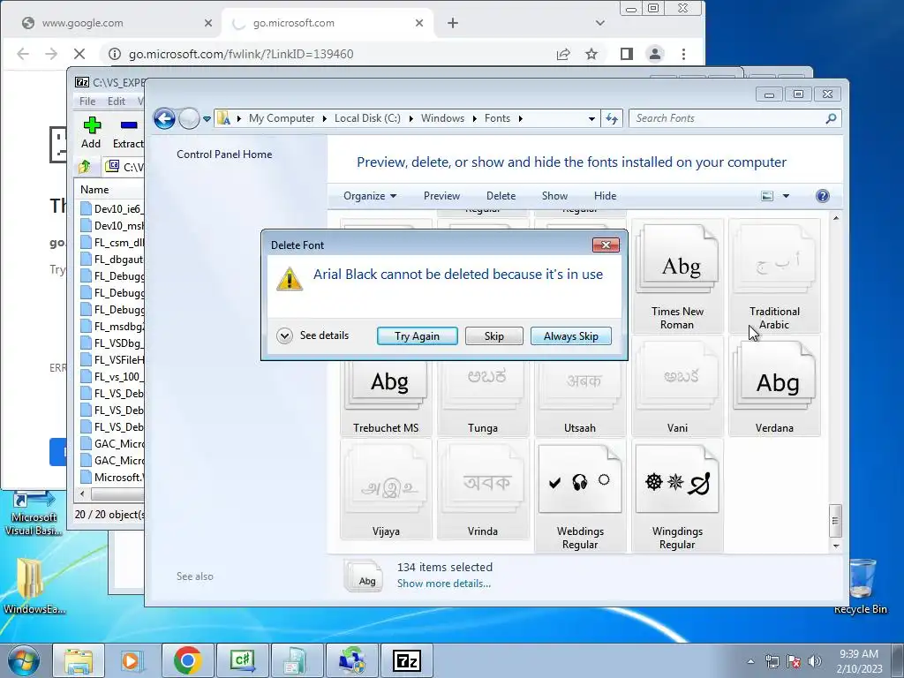Expand See details in Delete Font dialog
The image size is (904, 678).
[284, 335]
